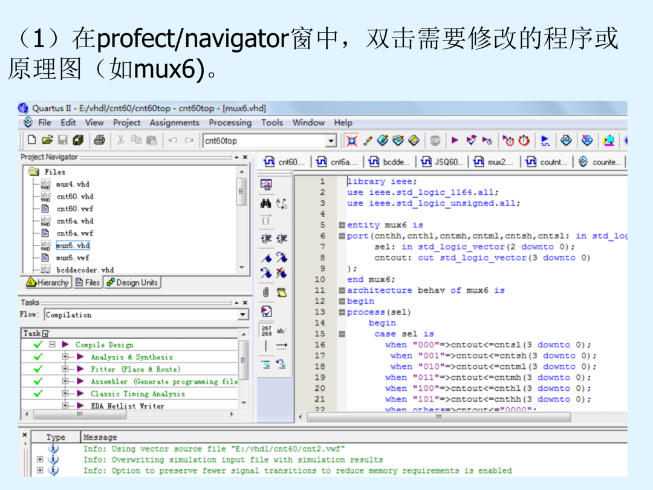Switch to the counte... document tab
This screenshot has width=653, height=490.
(600, 162)
